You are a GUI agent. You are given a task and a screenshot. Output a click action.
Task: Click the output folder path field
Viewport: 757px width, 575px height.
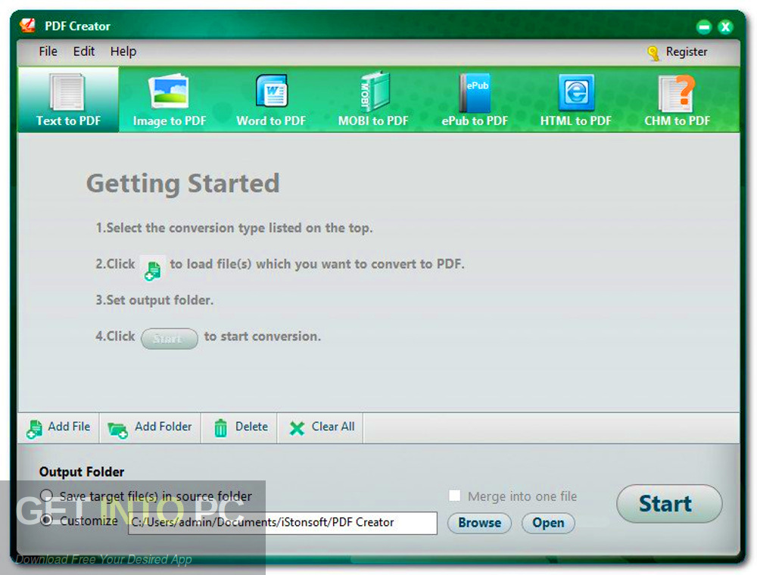point(282,523)
